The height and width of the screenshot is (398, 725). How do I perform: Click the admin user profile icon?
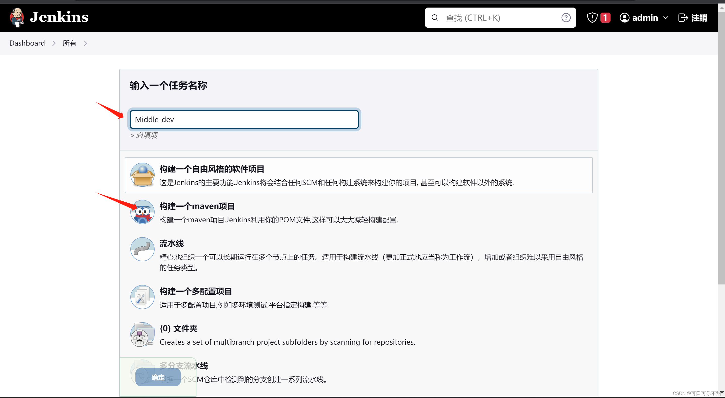point(625,17)
